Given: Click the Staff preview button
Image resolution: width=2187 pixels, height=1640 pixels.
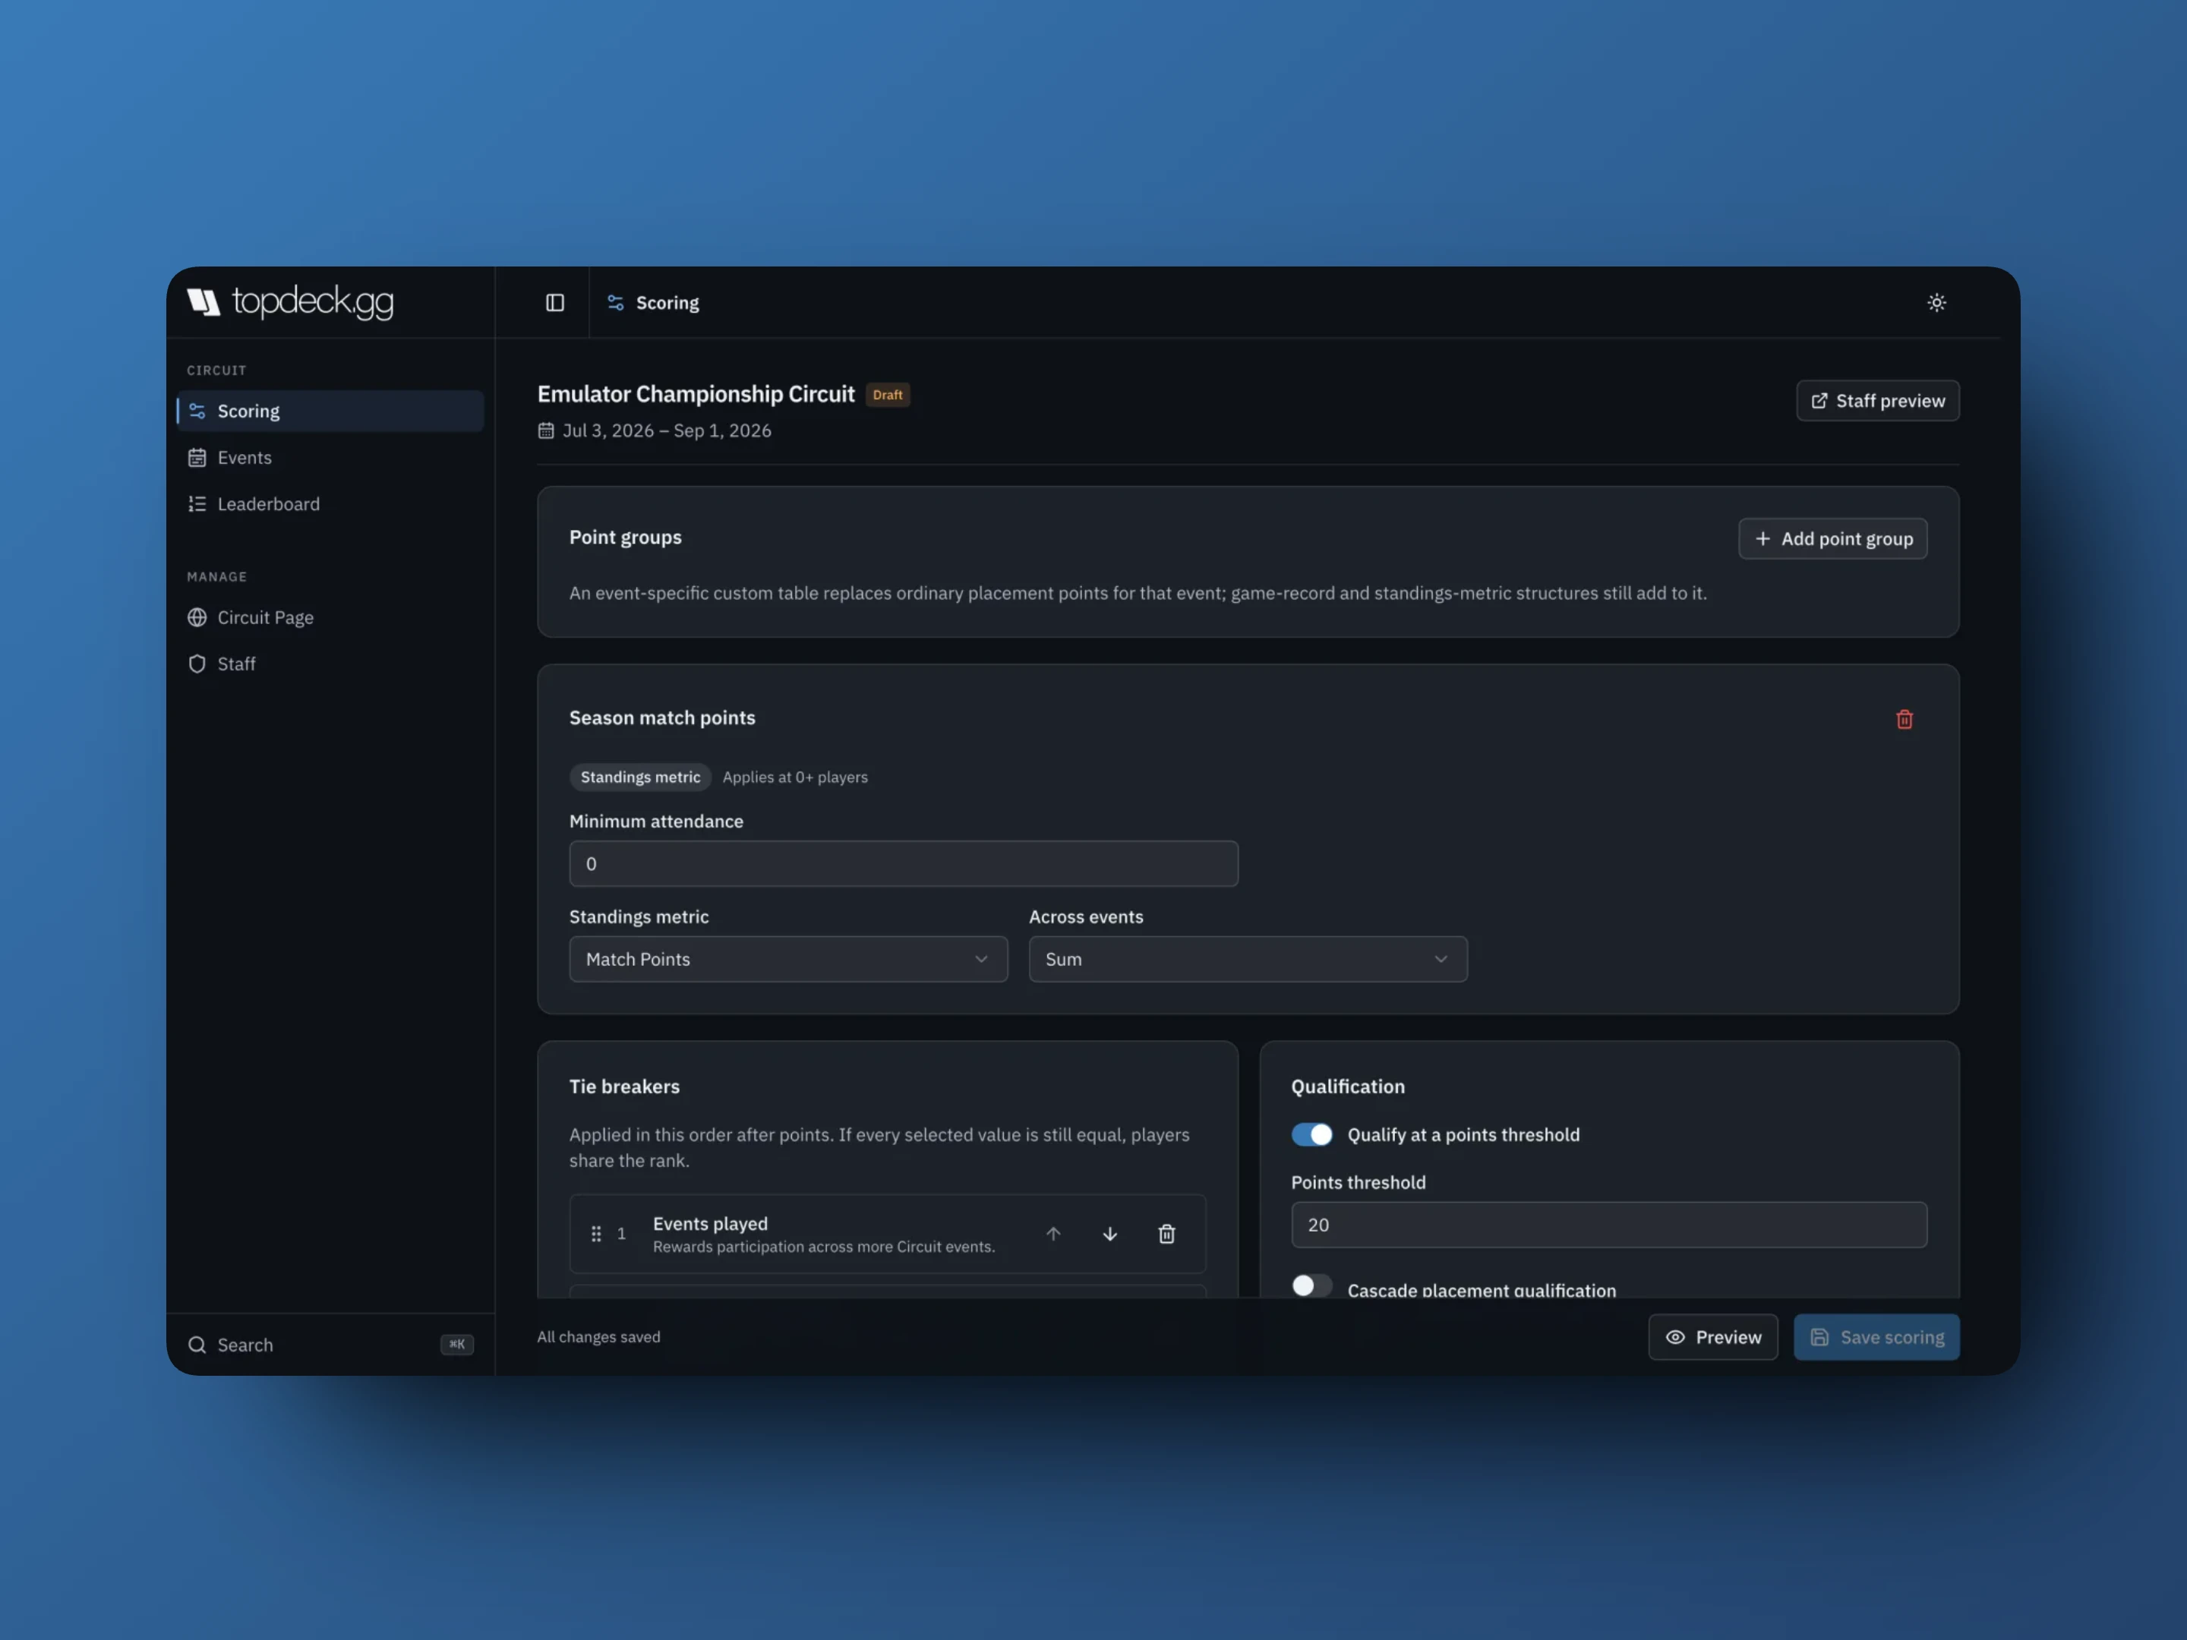Looking at the screenshot, I should pos(1877,400).
